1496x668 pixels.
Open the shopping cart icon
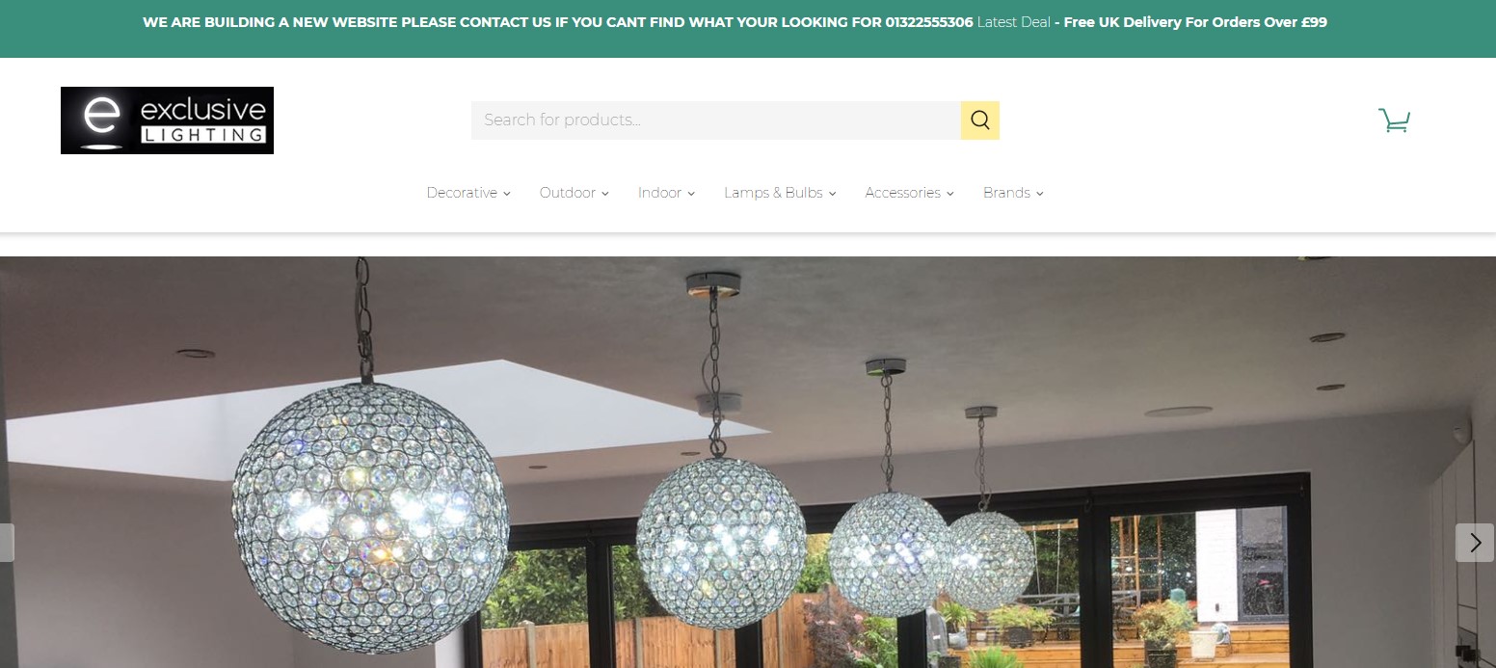(x=1394, y=120)
